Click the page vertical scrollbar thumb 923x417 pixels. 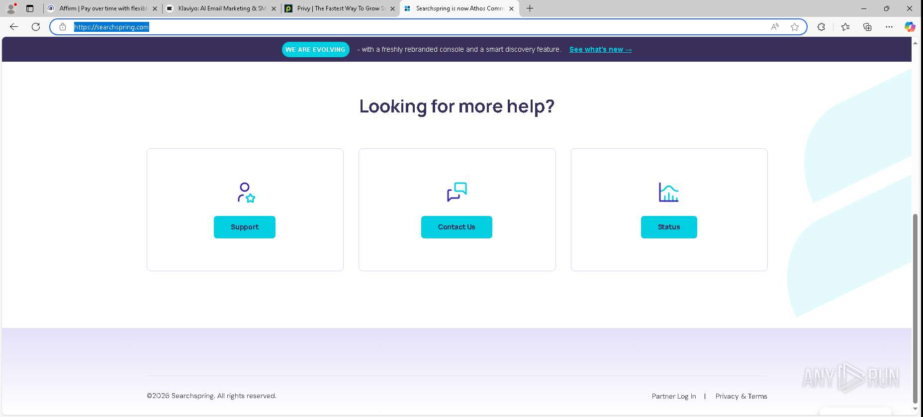[915, 309]
